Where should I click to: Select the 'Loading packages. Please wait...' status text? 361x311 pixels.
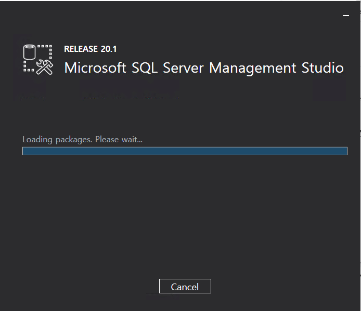[x=82, y=140]
